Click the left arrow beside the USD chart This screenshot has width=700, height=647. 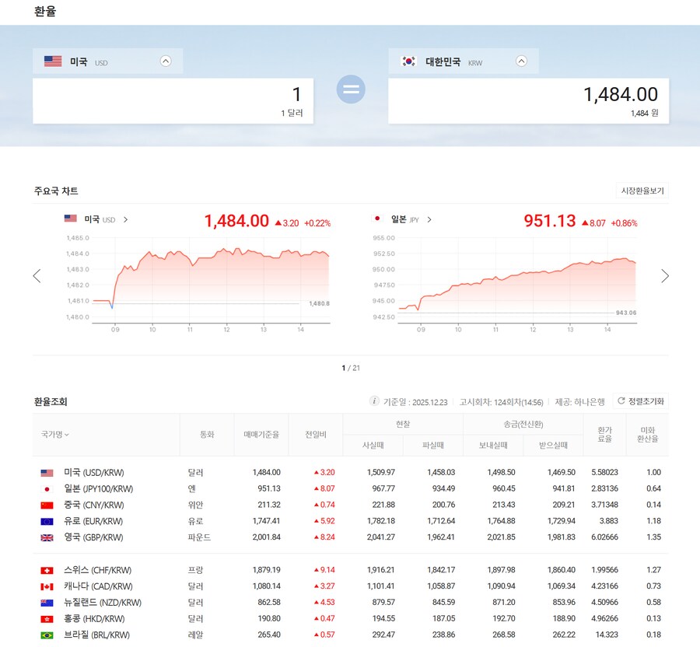pyautogui.click(x=37, y=275)
